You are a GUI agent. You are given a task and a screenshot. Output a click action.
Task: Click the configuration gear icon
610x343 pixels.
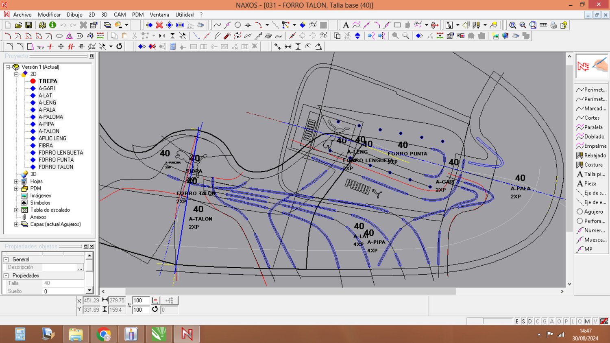(x=42, y=25)
